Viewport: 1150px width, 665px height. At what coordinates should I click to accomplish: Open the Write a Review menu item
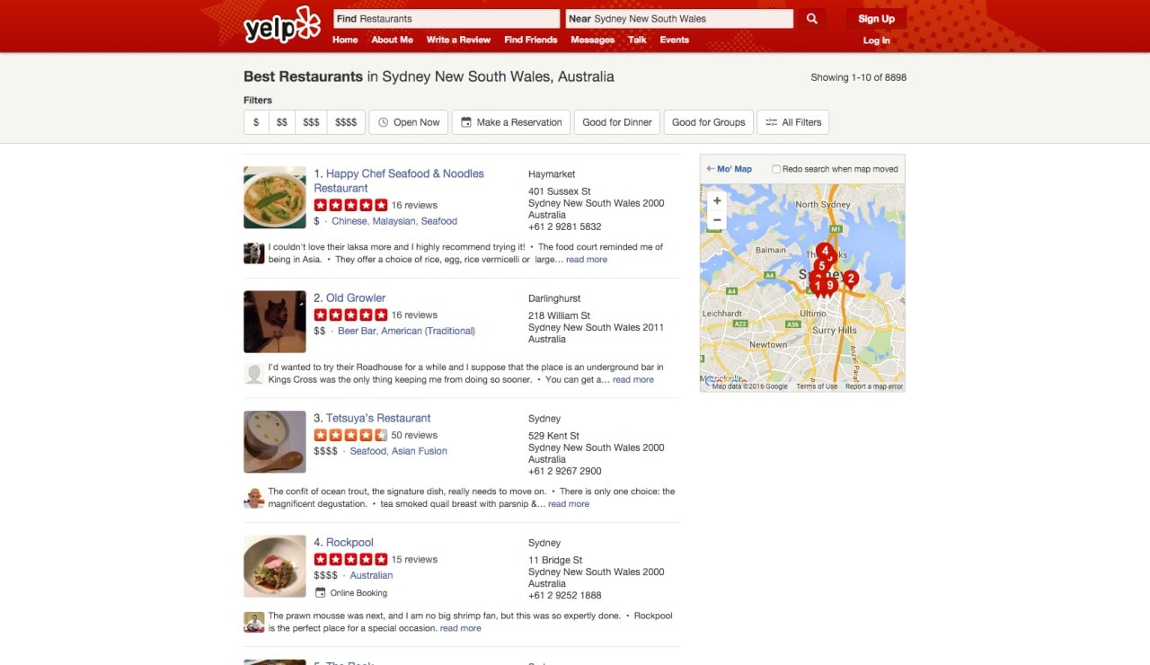(x=458, y=40)
